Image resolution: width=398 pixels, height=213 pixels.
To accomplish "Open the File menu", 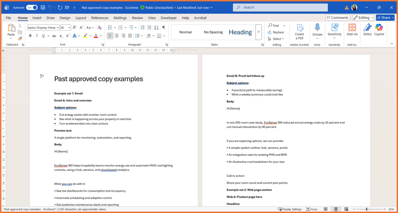I will 9,18.
